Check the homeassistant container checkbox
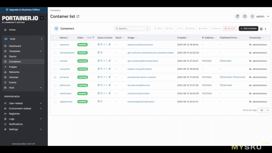 point(55,53)
